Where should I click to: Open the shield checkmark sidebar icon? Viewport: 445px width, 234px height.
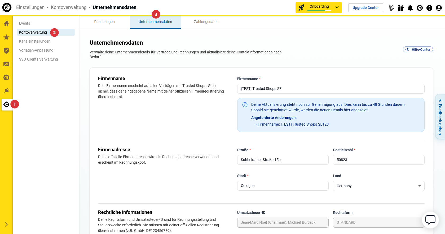6,51
